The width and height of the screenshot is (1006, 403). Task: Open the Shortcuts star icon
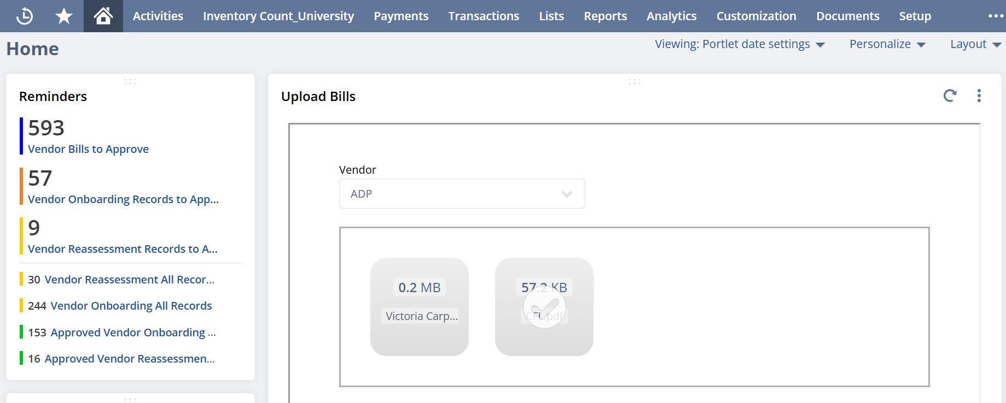[x=64, y=16]
